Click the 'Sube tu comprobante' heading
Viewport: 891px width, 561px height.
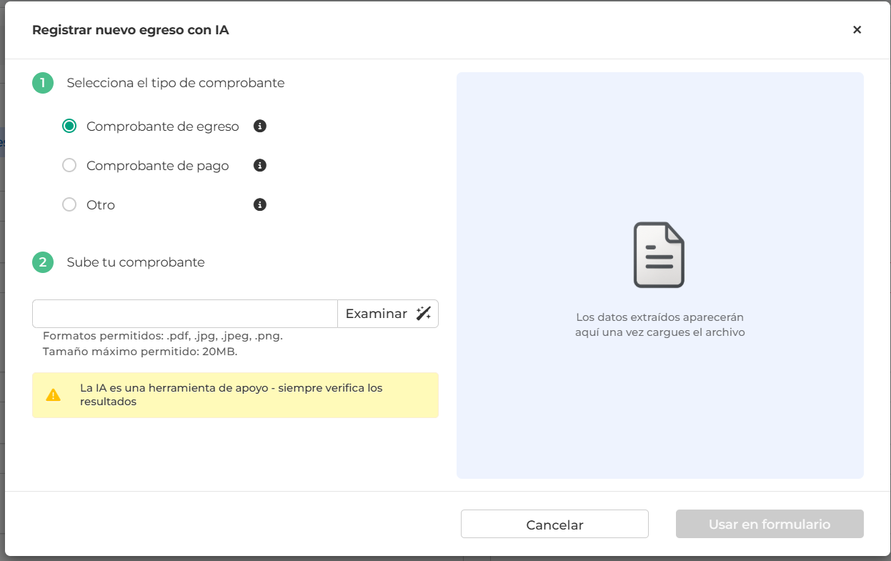coord(136,262)
